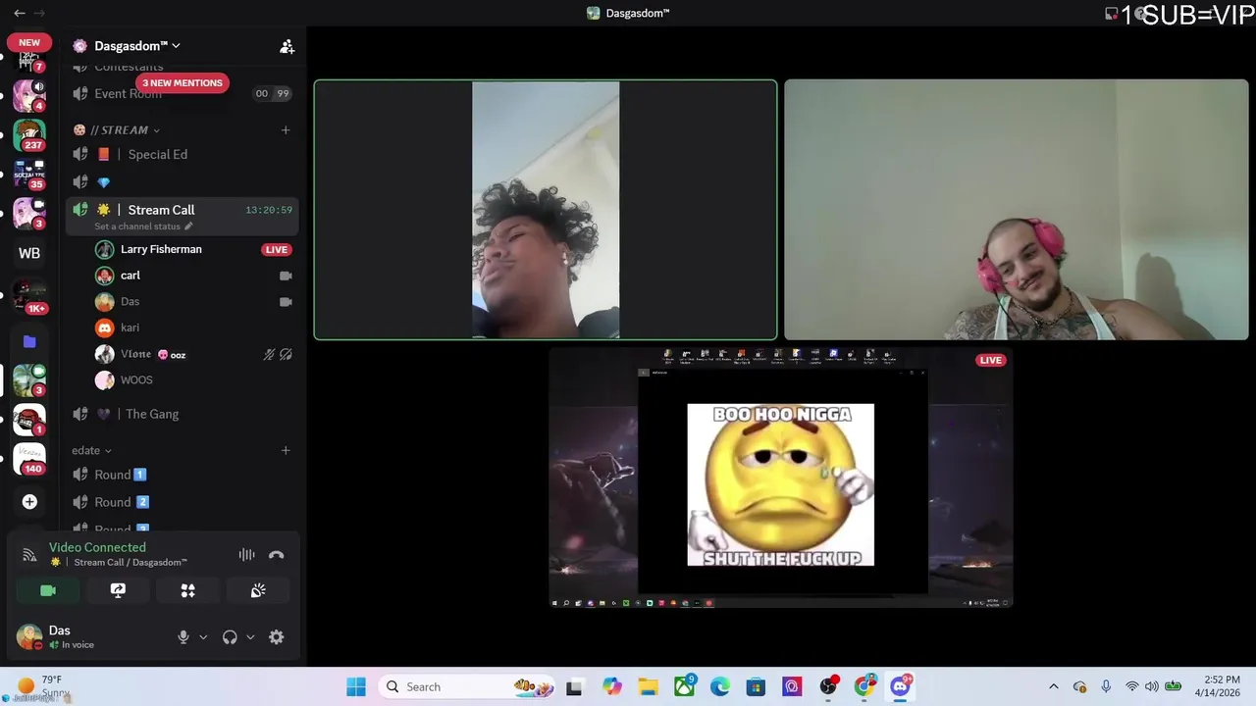Open Das user avatar panel
Image resolution: width=1256 pixels, height=706 pixels.
(x=29, y=636)
